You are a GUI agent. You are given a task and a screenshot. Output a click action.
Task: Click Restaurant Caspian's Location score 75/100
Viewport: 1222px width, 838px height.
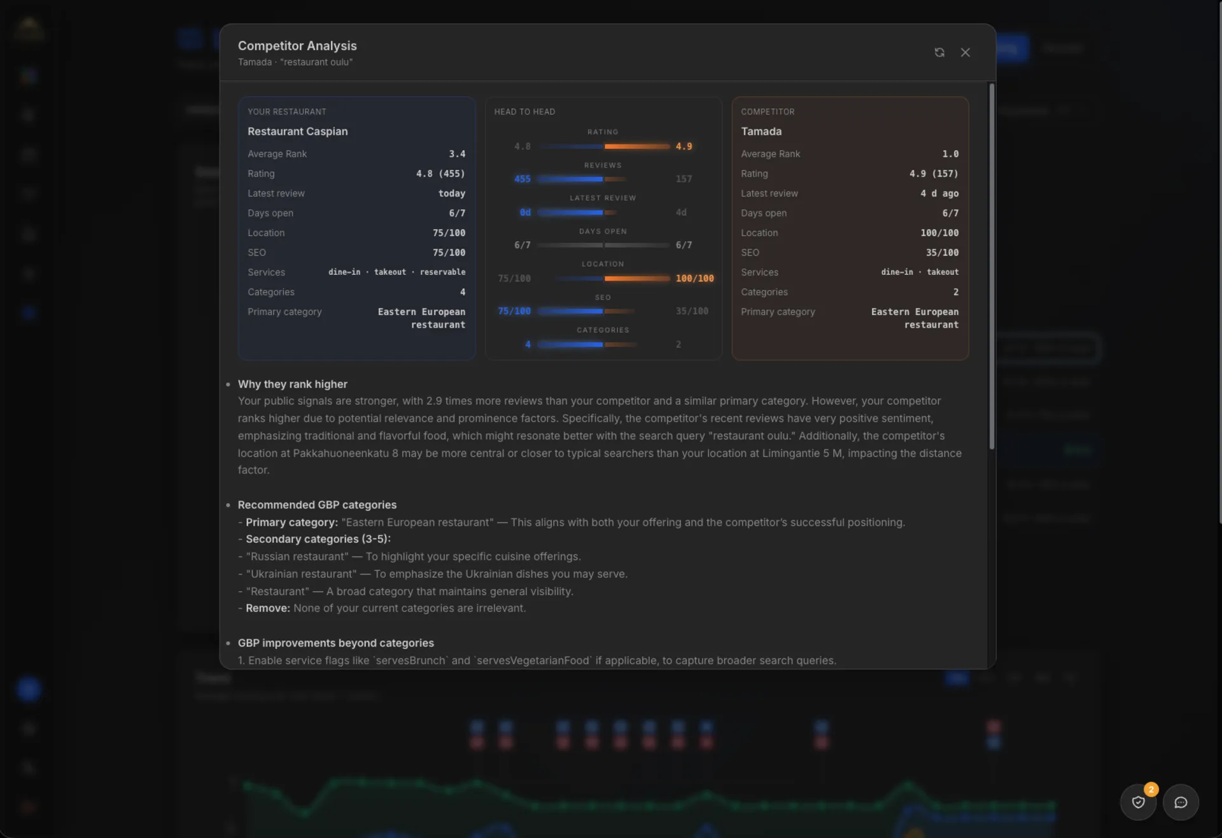[x=449, y=233]
